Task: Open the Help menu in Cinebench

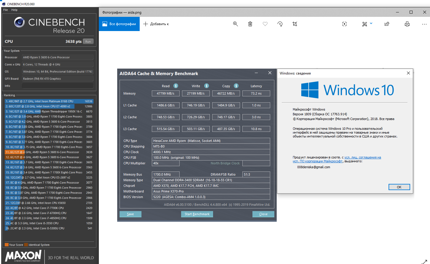Action: [x=14, y=10]
